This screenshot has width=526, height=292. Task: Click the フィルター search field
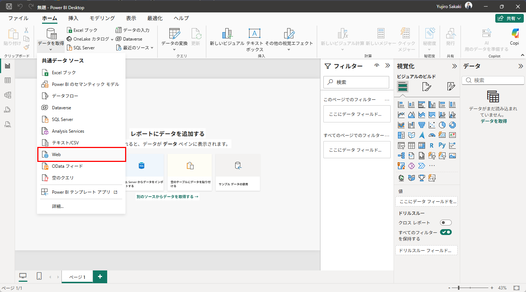[x=356, y=82]
